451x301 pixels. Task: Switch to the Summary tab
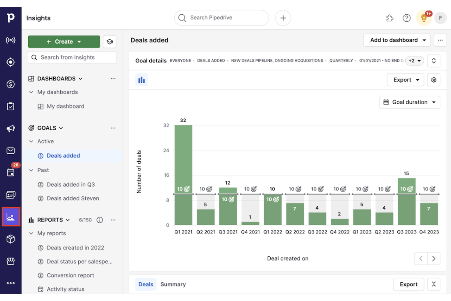tap(173, 284)
